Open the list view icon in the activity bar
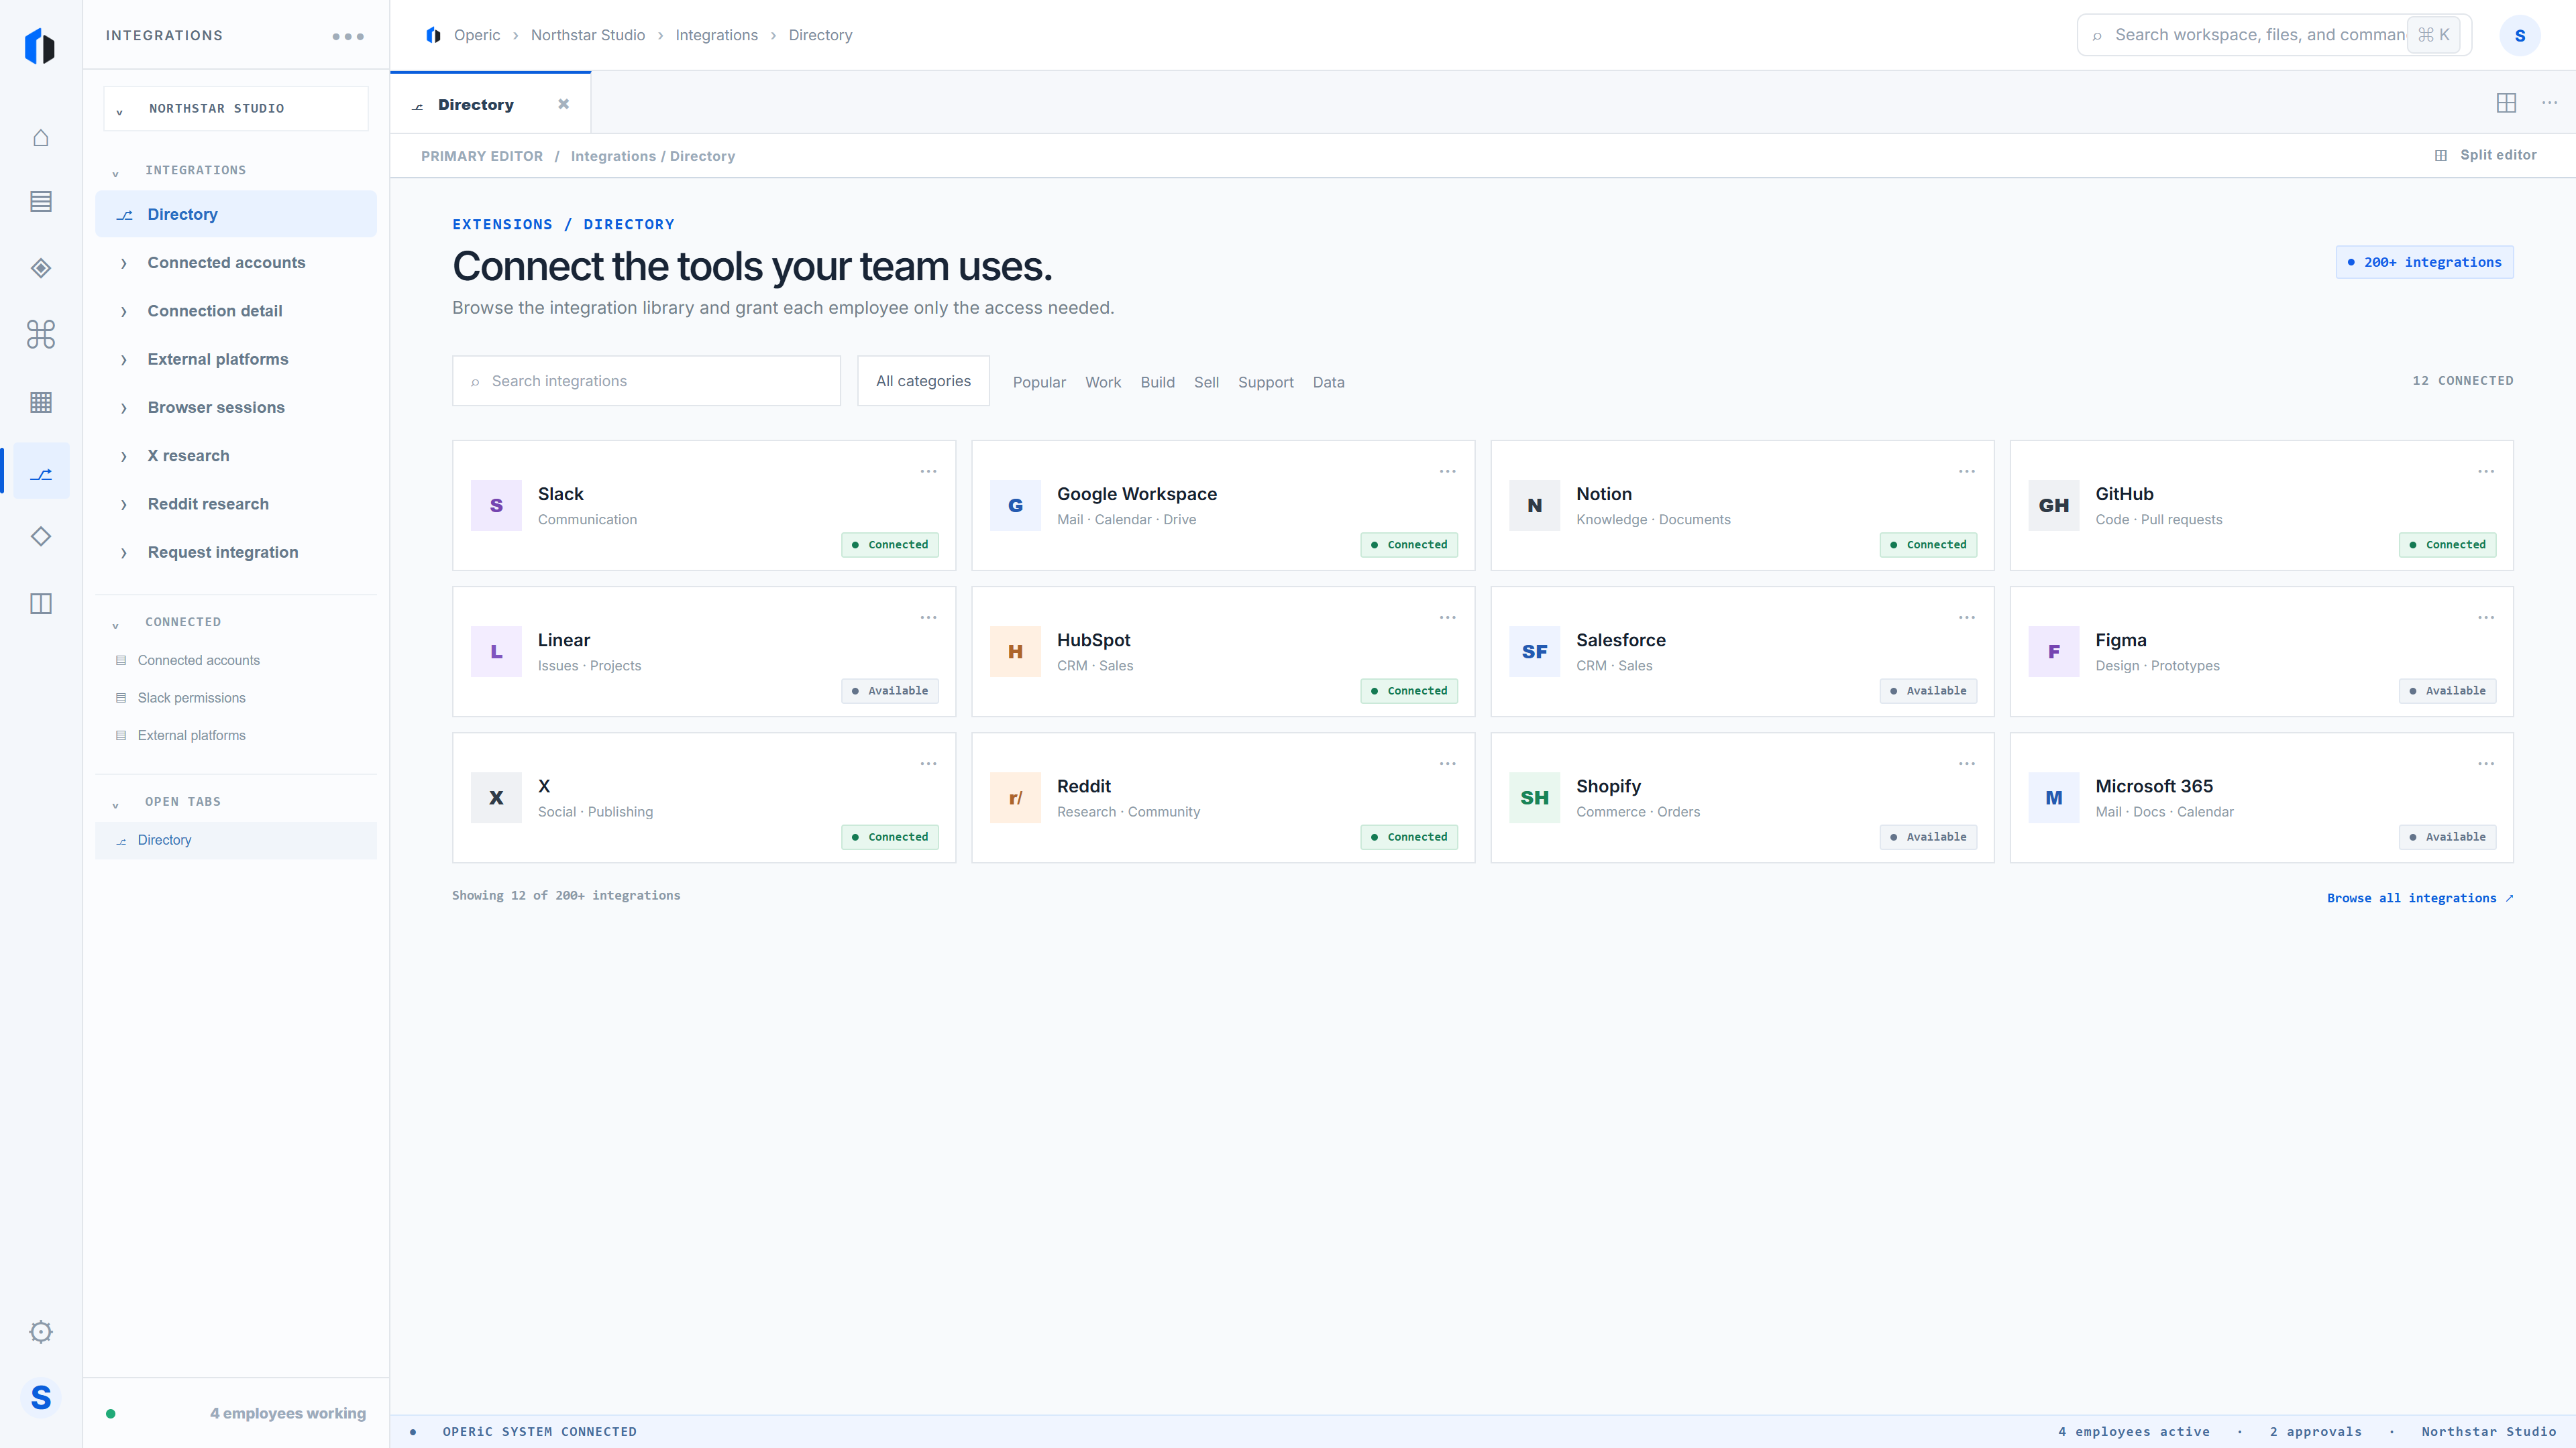Viewport: 2576px width, 1448px height. coord(41,202)
